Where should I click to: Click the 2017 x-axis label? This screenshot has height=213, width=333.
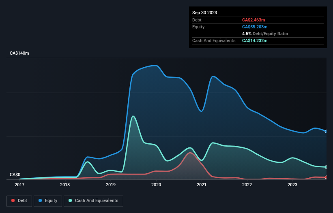coord(19,185)
